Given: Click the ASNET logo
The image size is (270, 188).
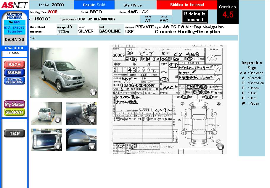Looking at the screenshot, I should click(14, 5).
